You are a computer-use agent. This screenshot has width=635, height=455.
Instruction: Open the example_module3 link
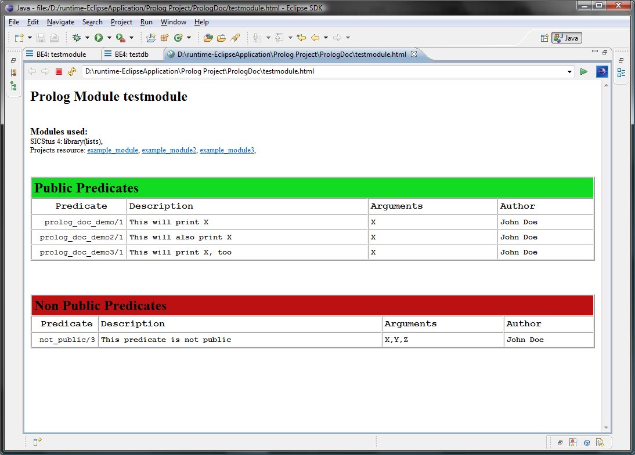tap(227, 150)
